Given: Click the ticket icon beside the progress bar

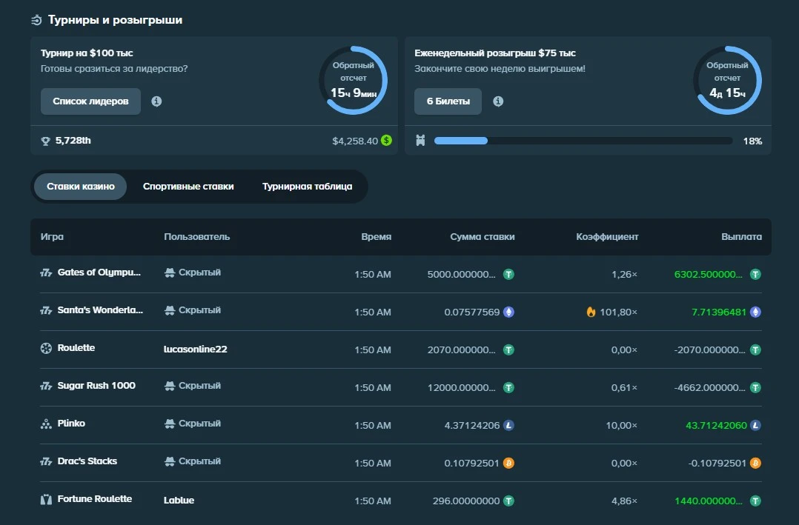Looking at the screenshot, I should pyautogui.click(x=420, y=140).
